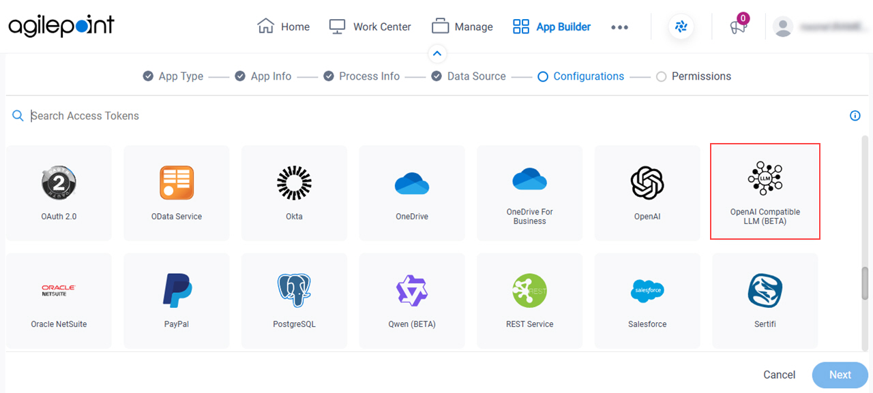The width and height of the screenshot is (873, 393).
Task: Pick the Oracle NetSuite logo icon
Action: click(59, 291)
